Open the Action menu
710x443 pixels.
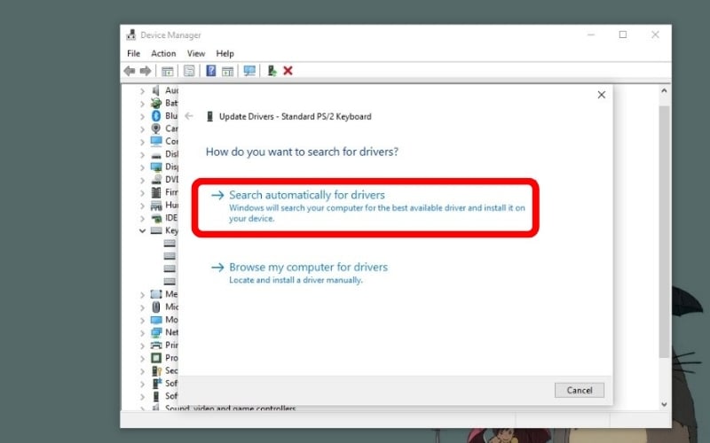pos(163,54)
